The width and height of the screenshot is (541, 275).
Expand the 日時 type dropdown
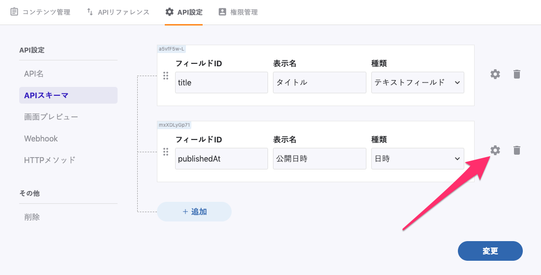point(418,159)
